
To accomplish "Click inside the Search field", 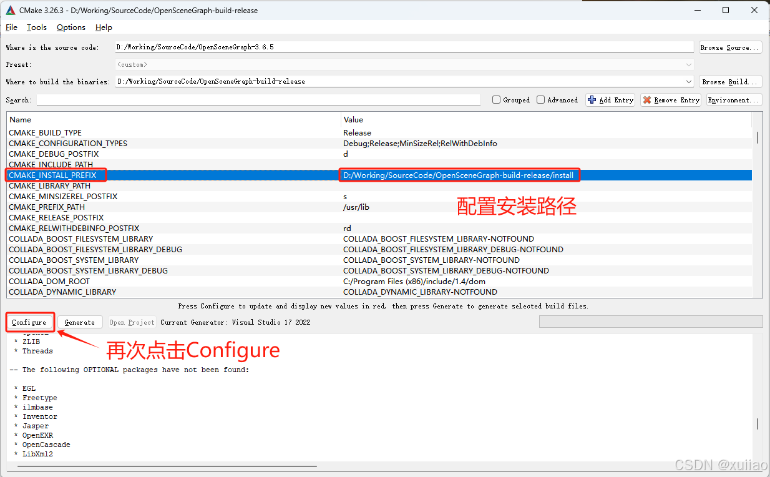I will coord(250,100).
